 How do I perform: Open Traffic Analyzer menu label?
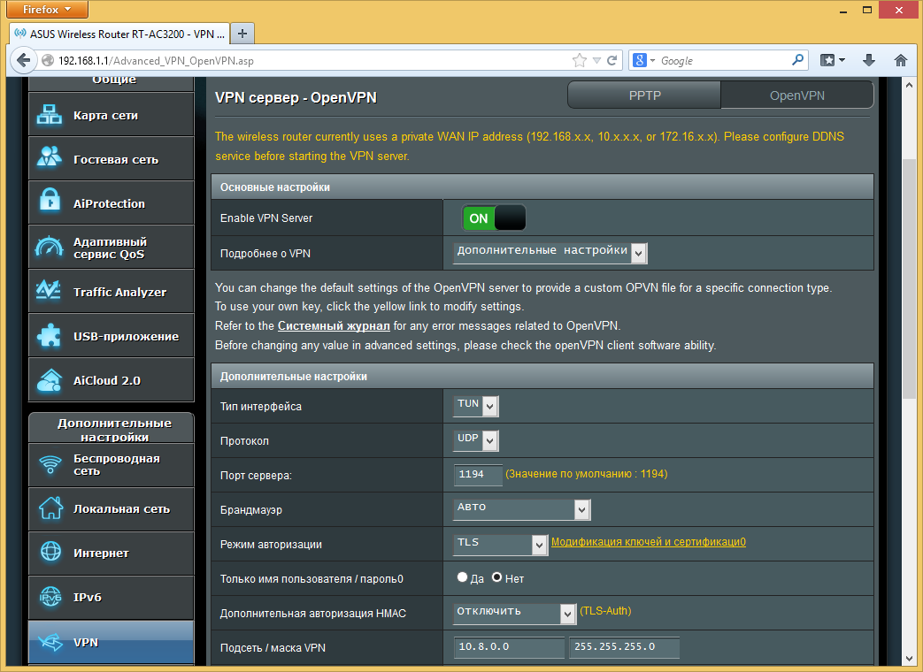(119, 292)
